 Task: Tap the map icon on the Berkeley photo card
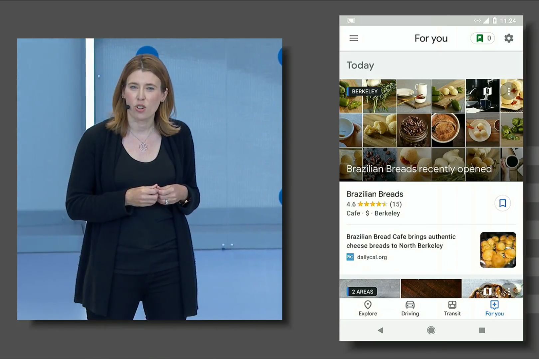pos(487,91)
